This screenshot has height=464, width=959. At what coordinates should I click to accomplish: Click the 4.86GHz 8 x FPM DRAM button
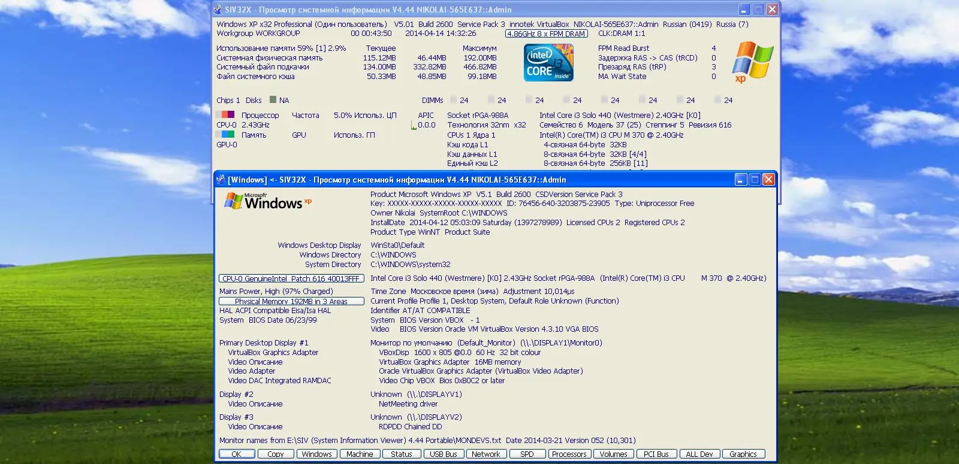click(547, 34)
